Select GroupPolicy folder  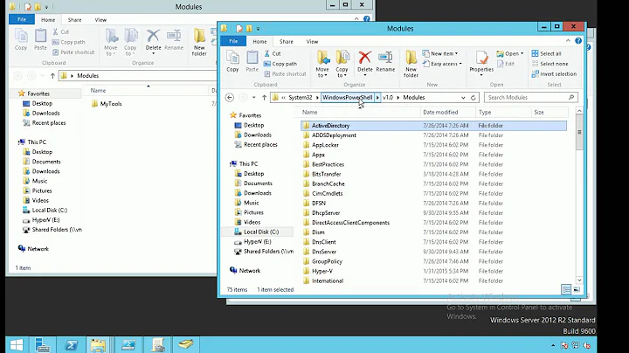pyautogui.click(x=327, y=261)
